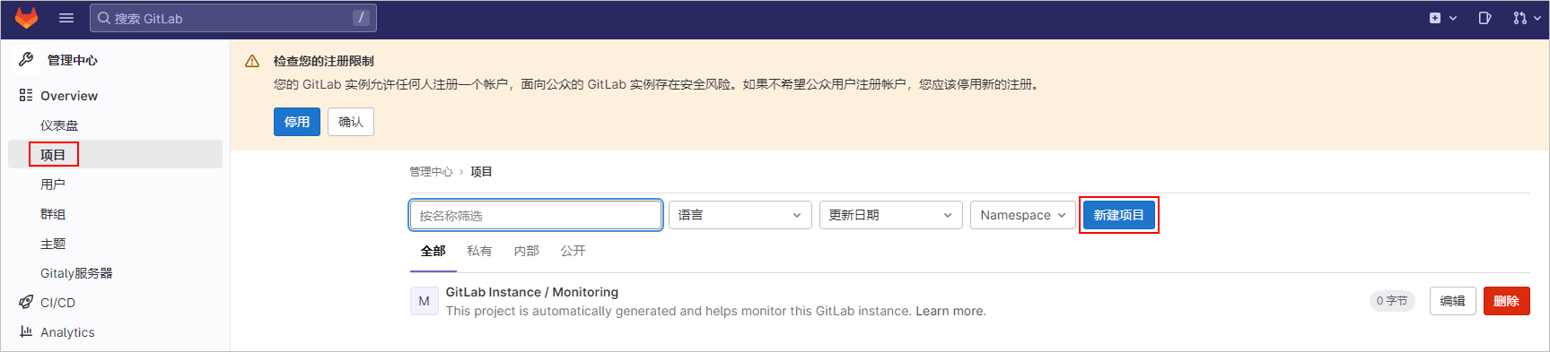The height and width of the screenshot is (352, 1550).
Task: Open the issues icon in top bar
Action: click(x=1484, y=18)
